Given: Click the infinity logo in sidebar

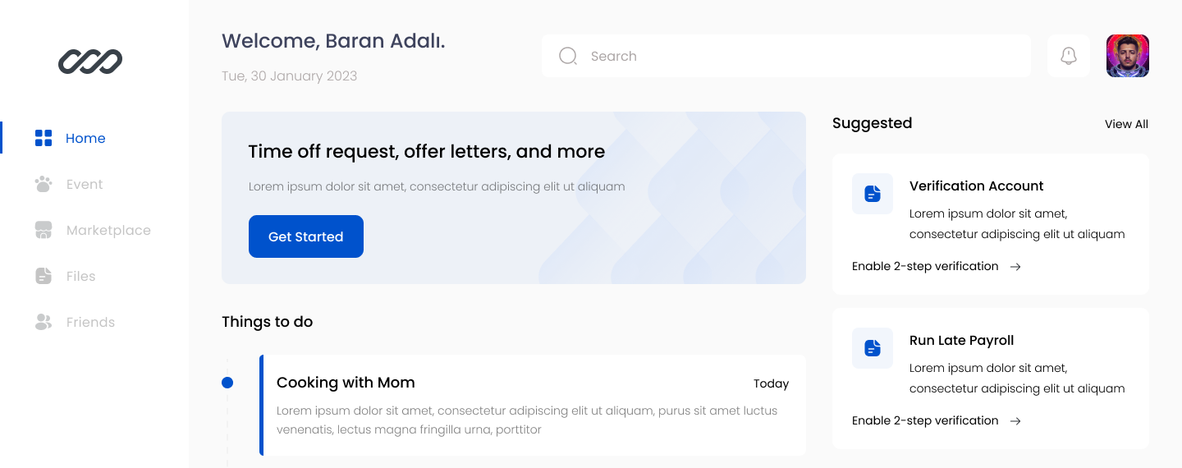Looking at the screenshot, I should pos(90,62).
